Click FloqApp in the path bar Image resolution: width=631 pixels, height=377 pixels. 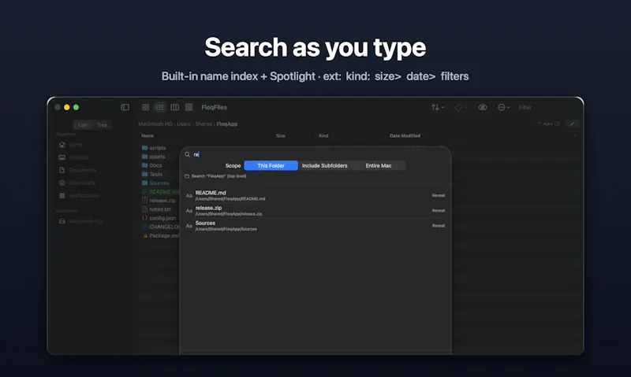227,124
